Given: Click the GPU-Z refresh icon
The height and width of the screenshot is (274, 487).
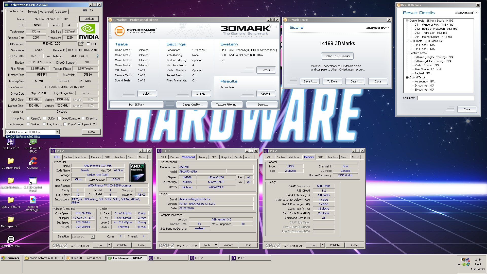Looking at the screenshot, I should [x=91, y=10].
